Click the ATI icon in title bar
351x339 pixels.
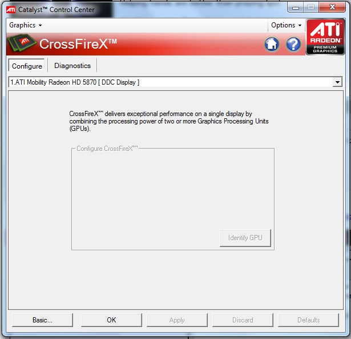[11, 10]
